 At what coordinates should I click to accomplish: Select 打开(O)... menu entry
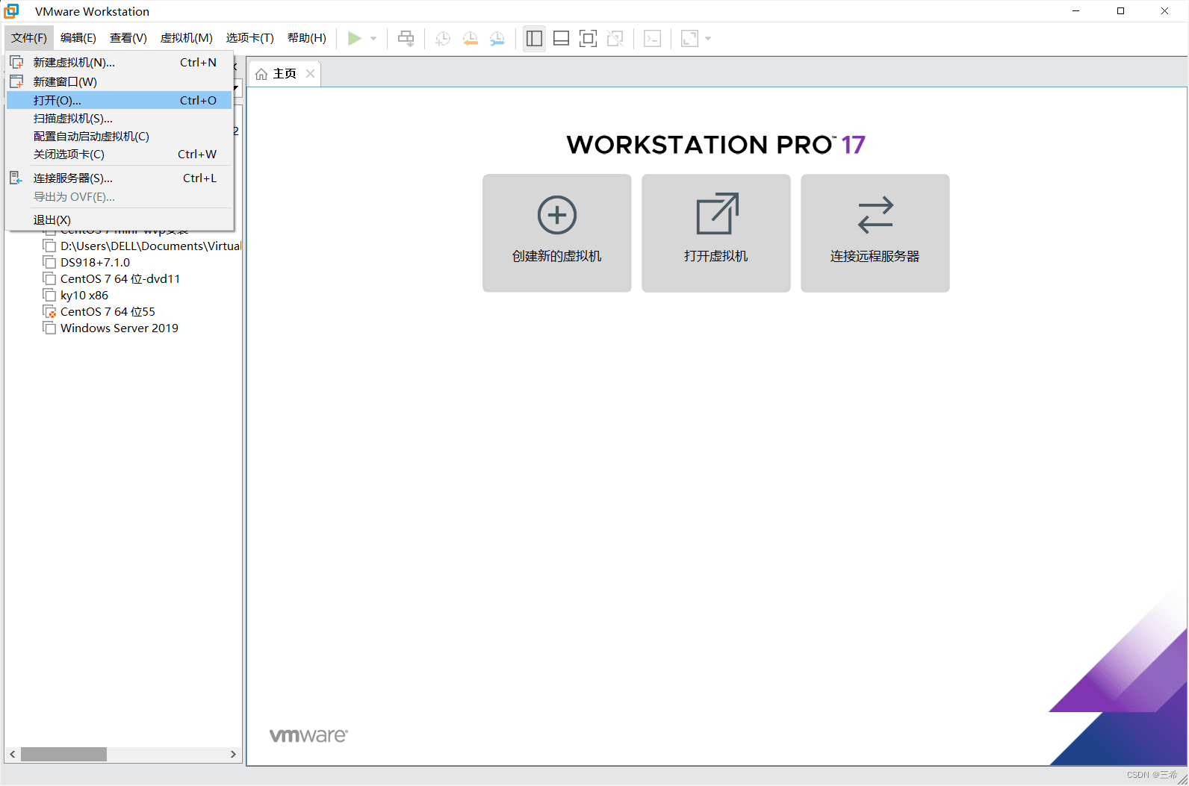click(119, 100)
